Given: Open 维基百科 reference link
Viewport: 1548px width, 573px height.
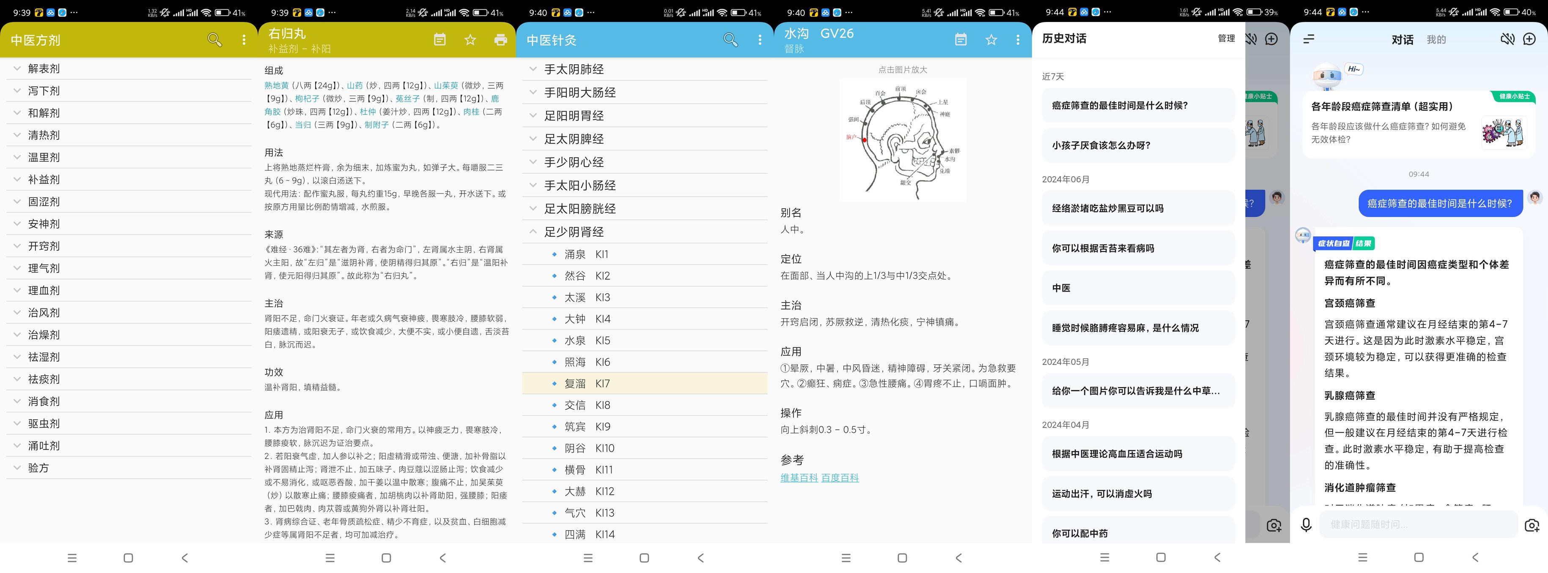Looking at the screenshot, I should [799, 478].
